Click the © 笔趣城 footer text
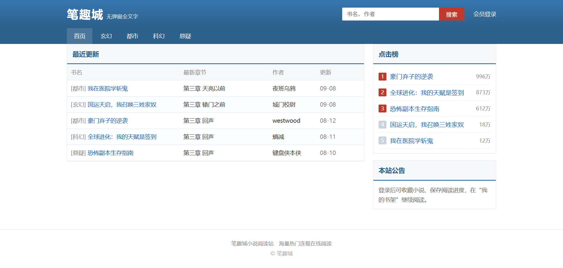The image size is (563, 268). (x=281, y=253)
